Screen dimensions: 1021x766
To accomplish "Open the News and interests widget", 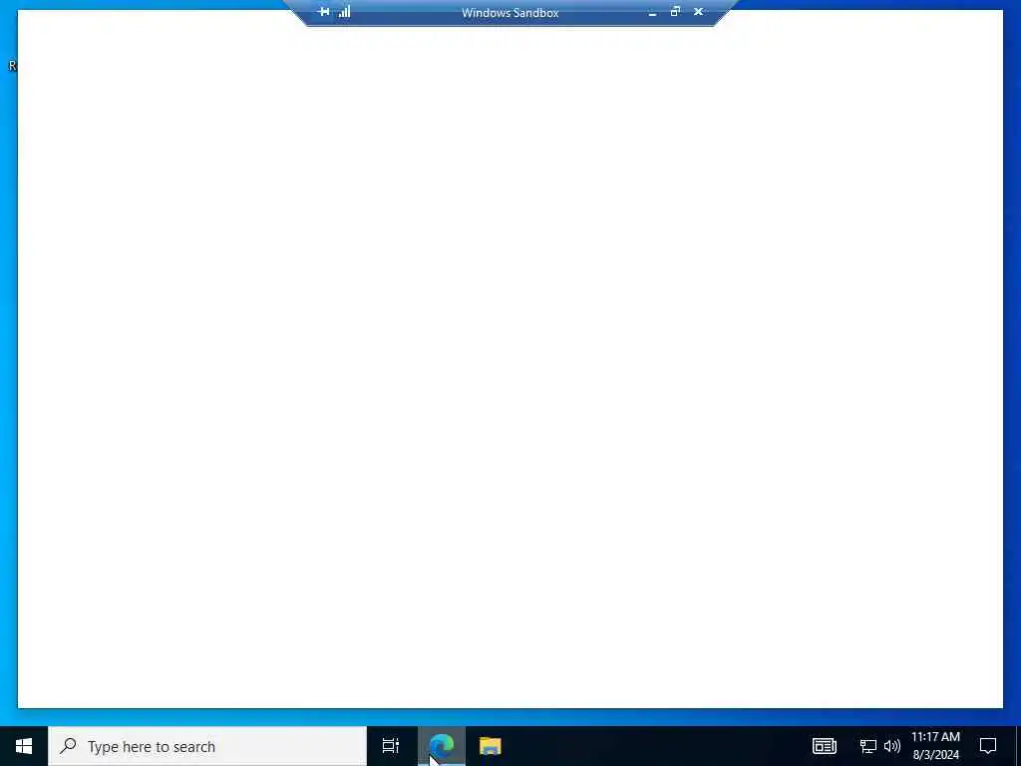I will 824,746.
